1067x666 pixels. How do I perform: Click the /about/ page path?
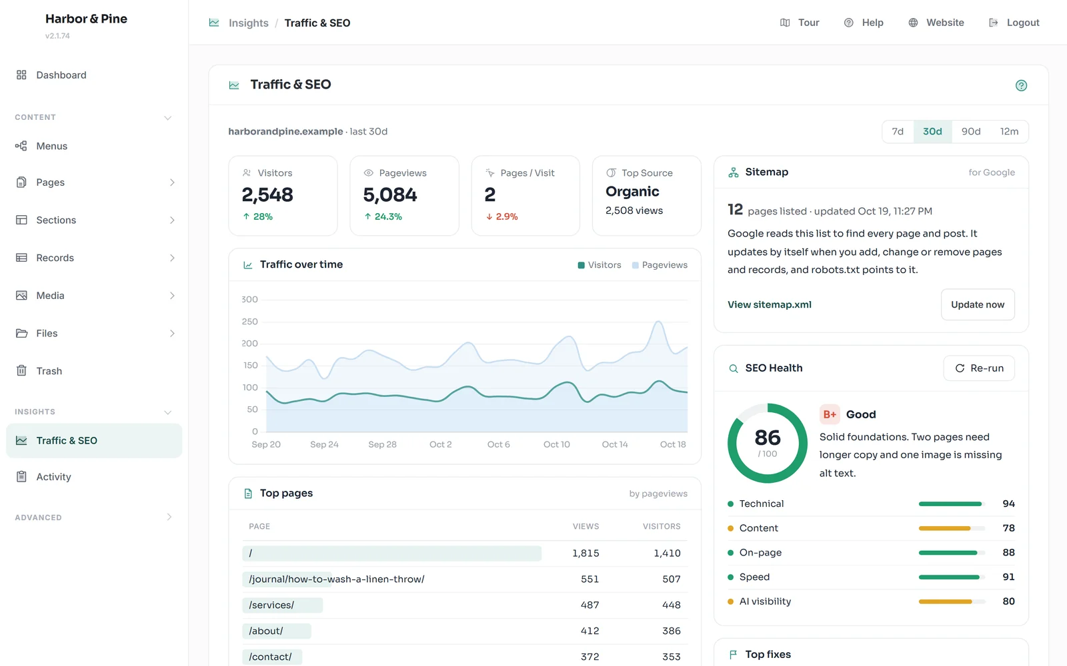(266, 631)
